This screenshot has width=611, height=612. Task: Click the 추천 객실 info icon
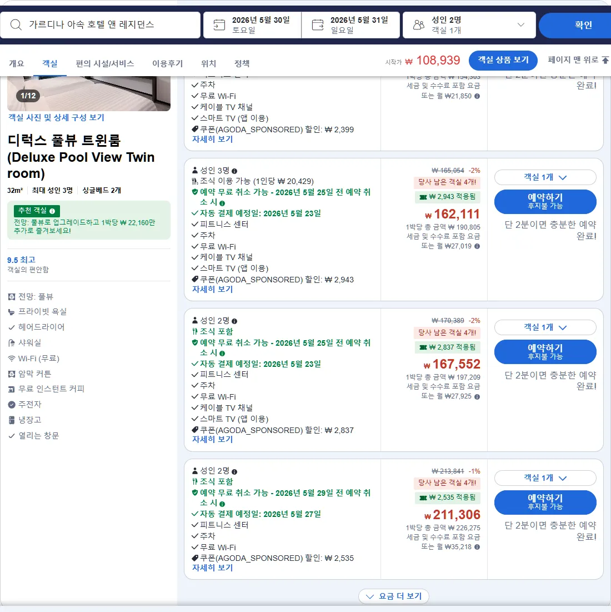(x=52, y=211)
